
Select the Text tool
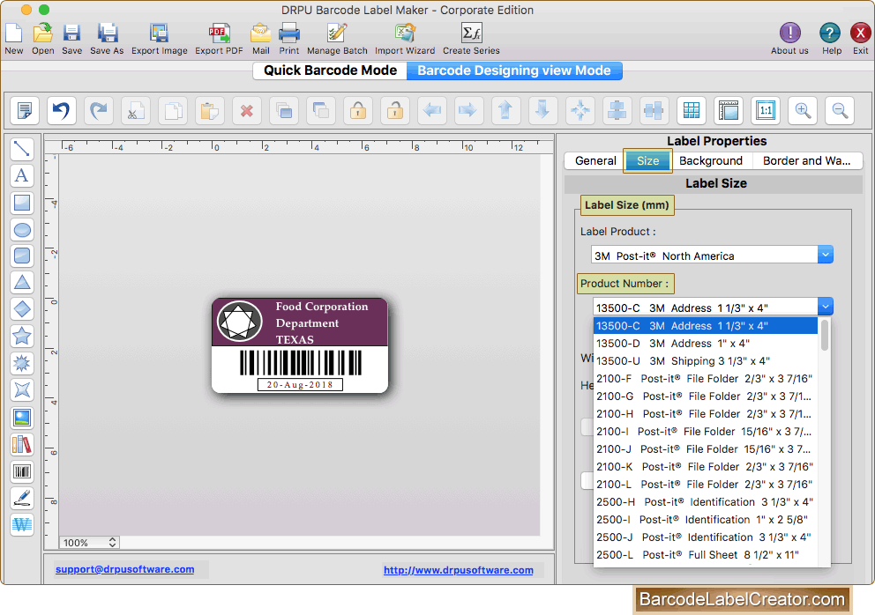(22, 175)
